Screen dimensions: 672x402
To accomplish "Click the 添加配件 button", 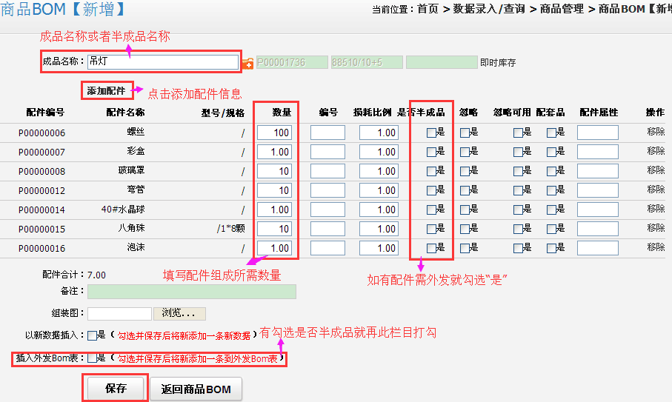I will [106, 91].
